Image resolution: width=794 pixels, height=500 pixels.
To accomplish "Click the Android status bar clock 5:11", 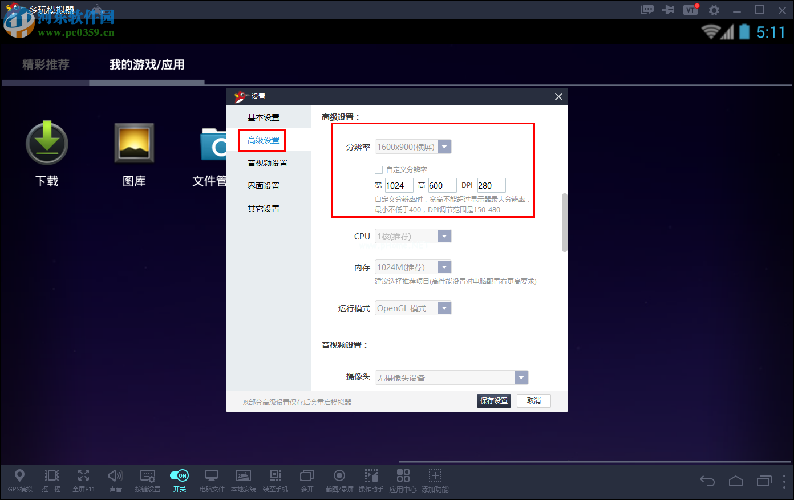I will (771, 32).
